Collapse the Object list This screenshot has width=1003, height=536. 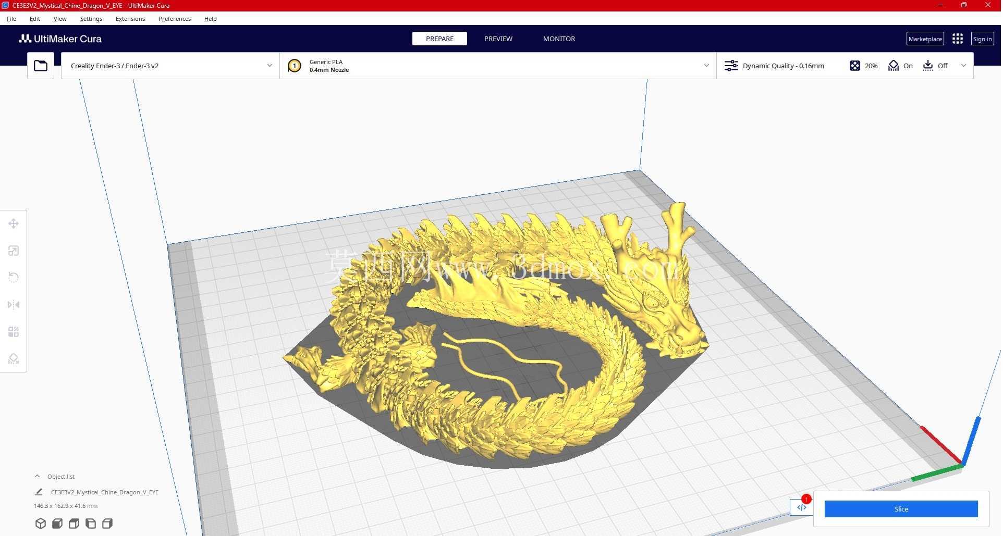tap(37, 476)
